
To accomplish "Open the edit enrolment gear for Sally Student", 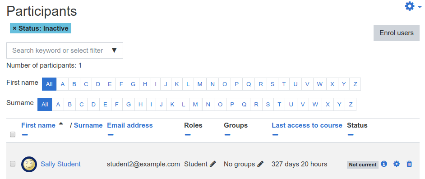I will (397, 164).
